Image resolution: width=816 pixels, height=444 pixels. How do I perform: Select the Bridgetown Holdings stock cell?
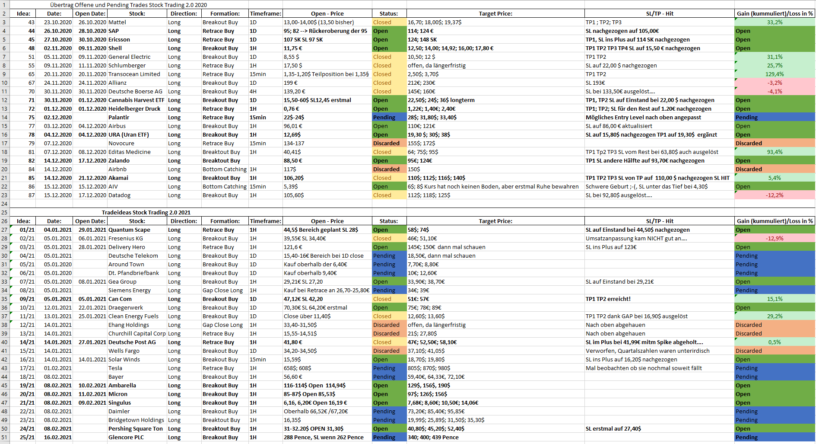[x=136, y=420]
